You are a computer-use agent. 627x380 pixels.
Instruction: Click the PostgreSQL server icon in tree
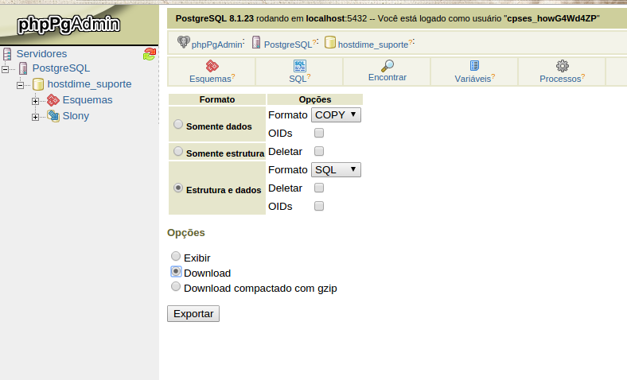pos(24,68)
